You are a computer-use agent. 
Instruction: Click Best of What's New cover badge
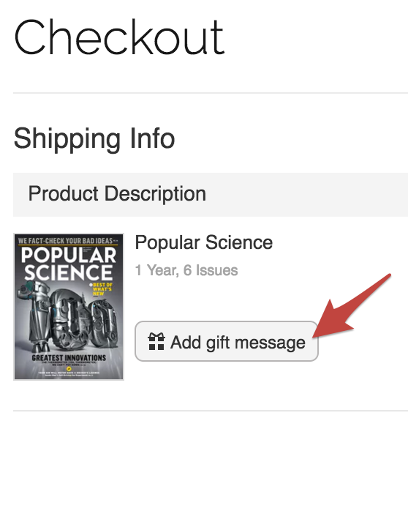tap(102, 289)
